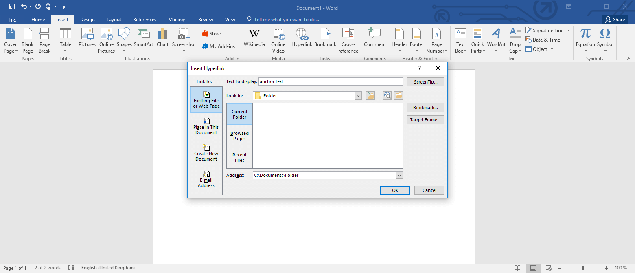The height and width of the screenshot is (273, 635).
Task: Click the Bookmark button in the dialog
Action: pos(425,107)
